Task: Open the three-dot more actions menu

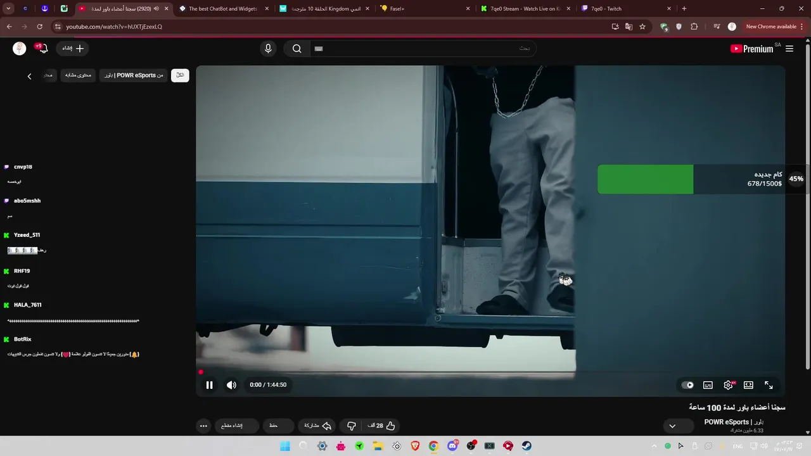Action: point(203,426)
